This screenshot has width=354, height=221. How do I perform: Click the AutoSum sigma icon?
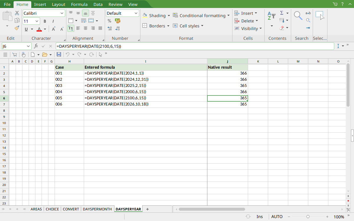tap(282, 13)
